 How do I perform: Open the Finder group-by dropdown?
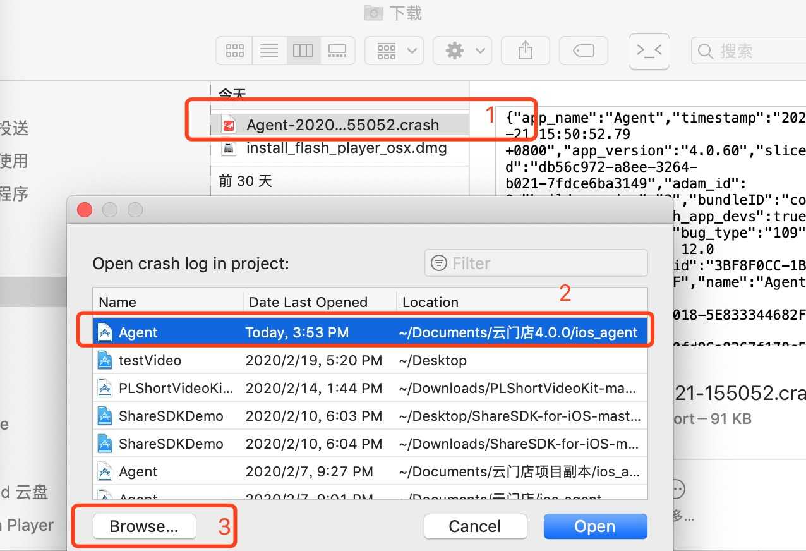click(394, 51)
